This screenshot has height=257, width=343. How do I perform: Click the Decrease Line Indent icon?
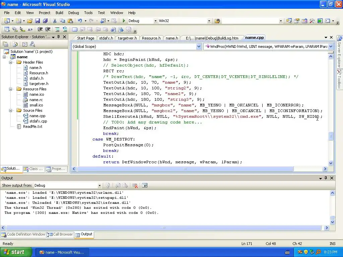tap(40, 29)
